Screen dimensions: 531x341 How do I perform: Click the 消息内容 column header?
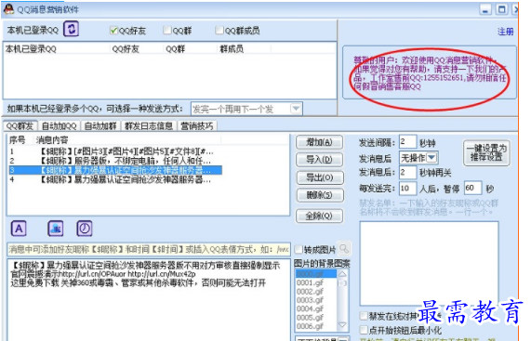[x=127, y=139]
